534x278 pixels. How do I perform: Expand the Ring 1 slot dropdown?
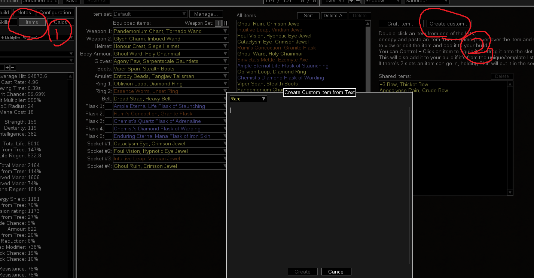tap(171, 84)
